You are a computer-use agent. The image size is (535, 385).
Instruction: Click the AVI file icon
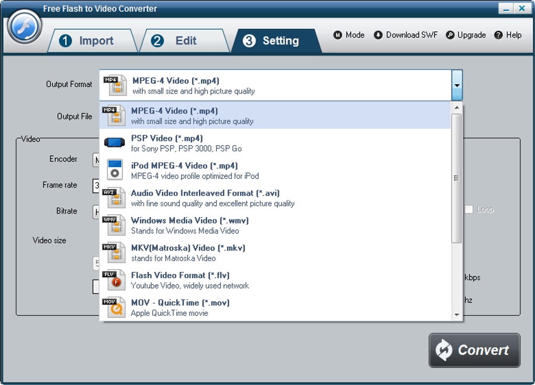(114, 197)
